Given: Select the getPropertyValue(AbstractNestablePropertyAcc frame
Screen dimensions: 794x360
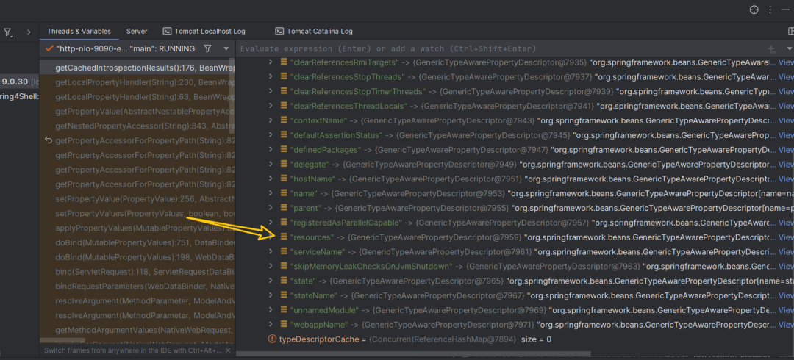Looking at the screenshot, I should click(x=137, y=111).
